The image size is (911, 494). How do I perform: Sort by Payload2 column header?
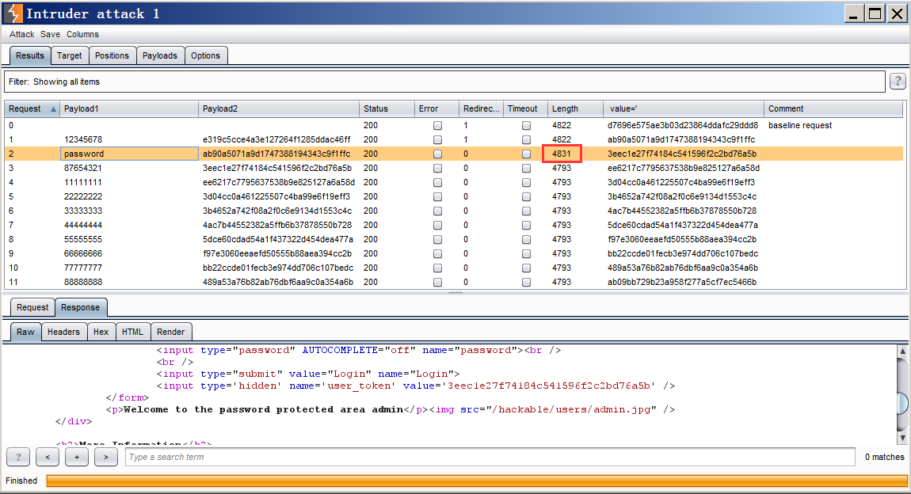coord(279,108)
